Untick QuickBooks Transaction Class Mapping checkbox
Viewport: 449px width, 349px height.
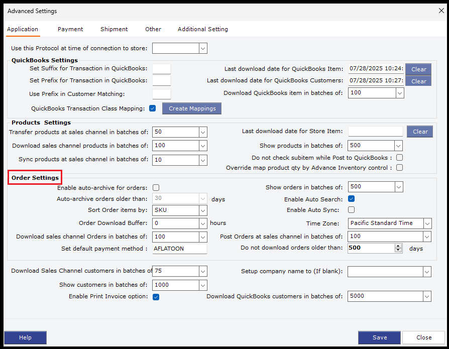153,108
